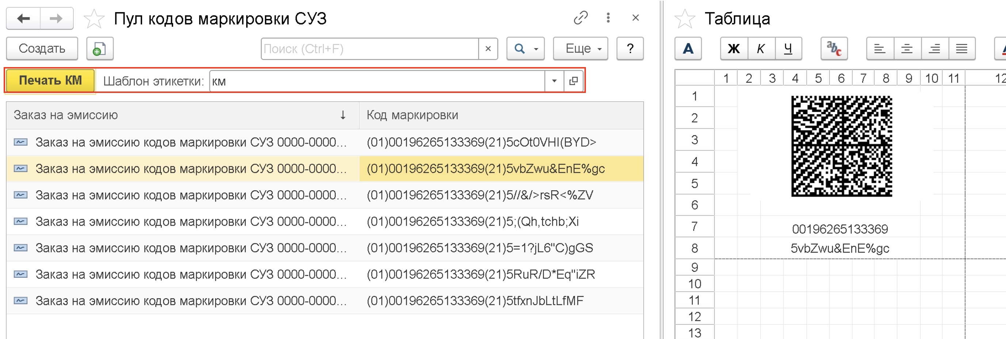
Task: Toggle italic К formatting in Таблица
Action: [761, 49]
